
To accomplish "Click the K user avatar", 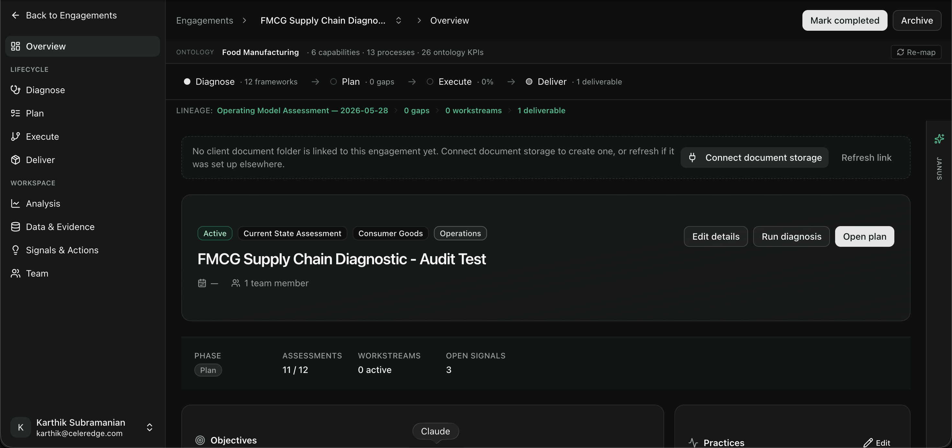I will click(21, 427).
